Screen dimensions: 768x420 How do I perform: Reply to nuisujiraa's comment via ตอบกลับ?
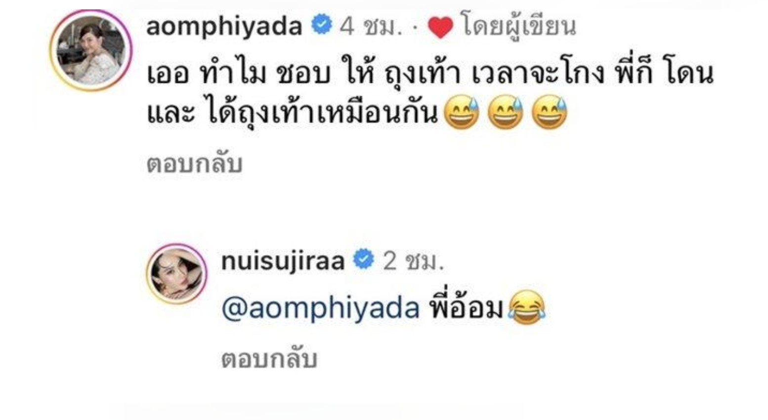[x=269, y=359]
